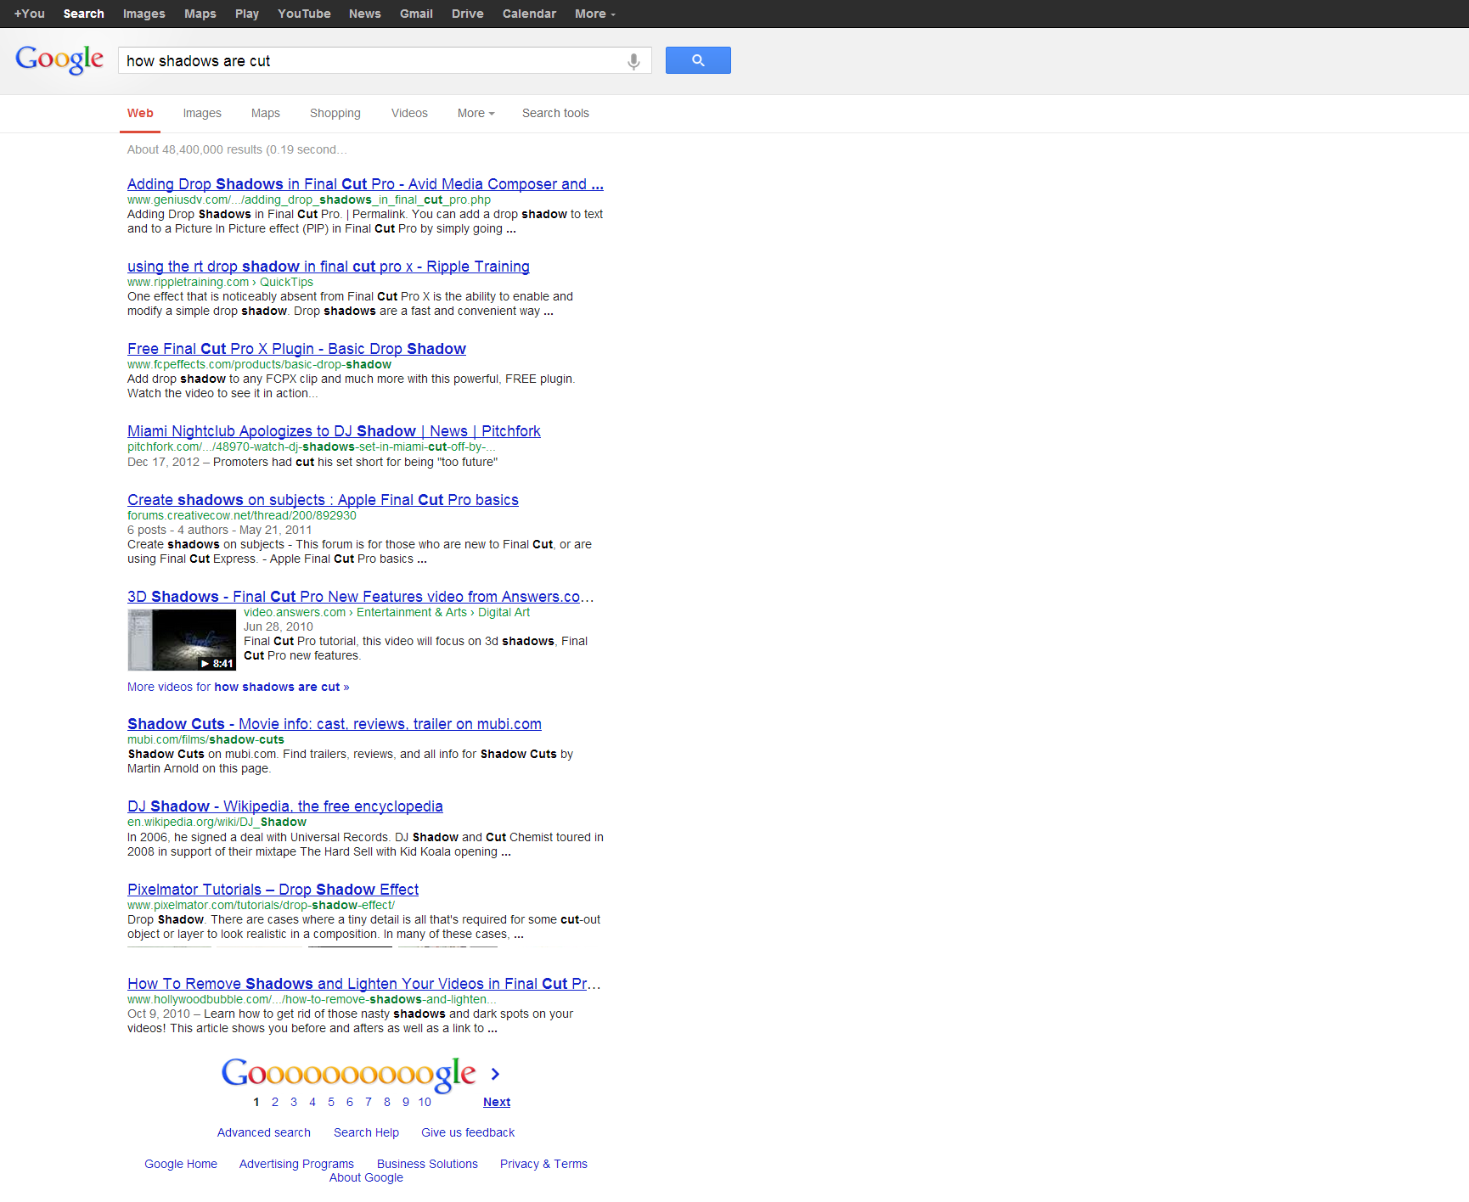This screenshot has width=1469, height=1202.
Task: Open '3D Shadows - Final Cut Pro' video result
Action: point(360,597)
